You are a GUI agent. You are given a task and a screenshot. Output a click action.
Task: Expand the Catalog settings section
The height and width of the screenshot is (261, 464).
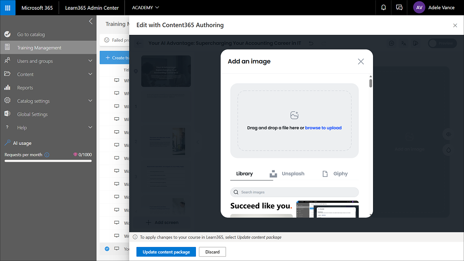coord(90,101)
